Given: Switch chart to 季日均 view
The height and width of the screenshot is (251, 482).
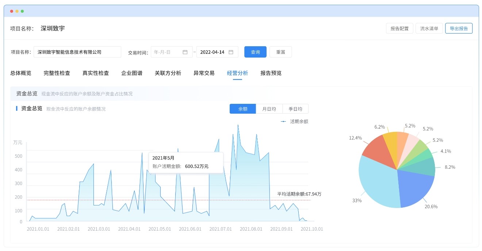Looking at the screenshot, I should pyautogui.click(x=295, y=109).
